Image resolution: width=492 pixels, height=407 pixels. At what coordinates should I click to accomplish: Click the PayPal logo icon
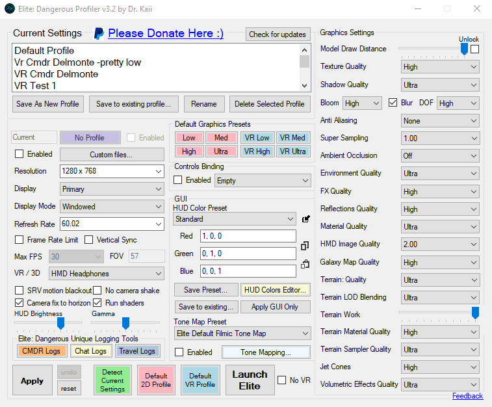[99, 34]
